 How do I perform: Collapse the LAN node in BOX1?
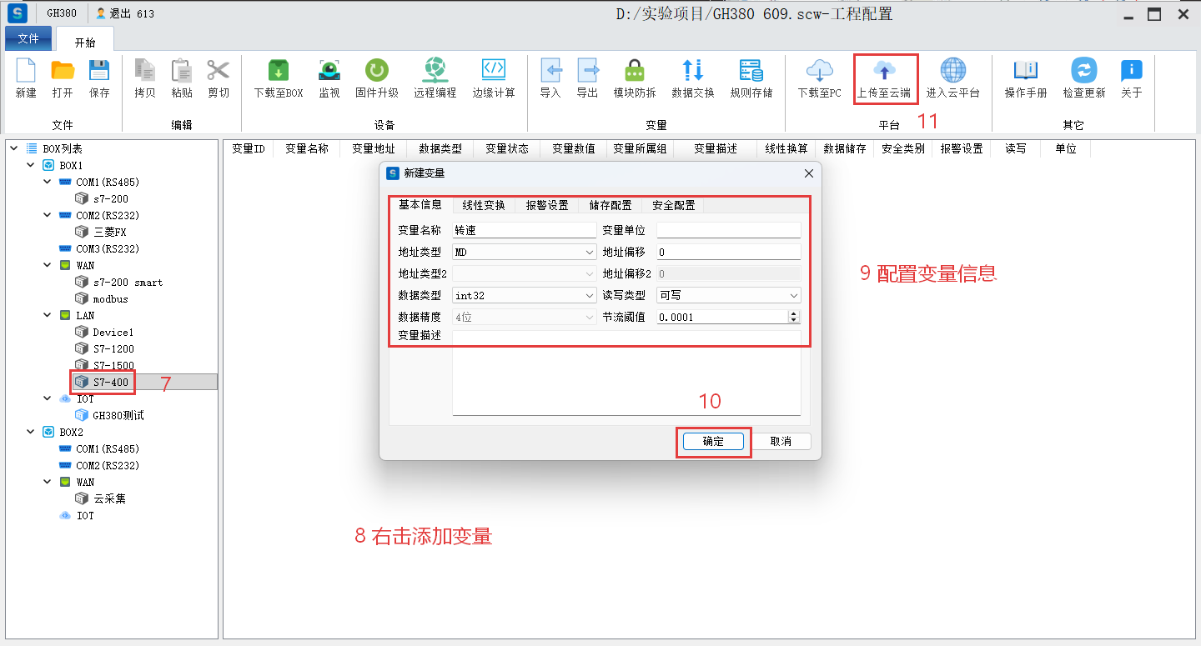[47, 315]
